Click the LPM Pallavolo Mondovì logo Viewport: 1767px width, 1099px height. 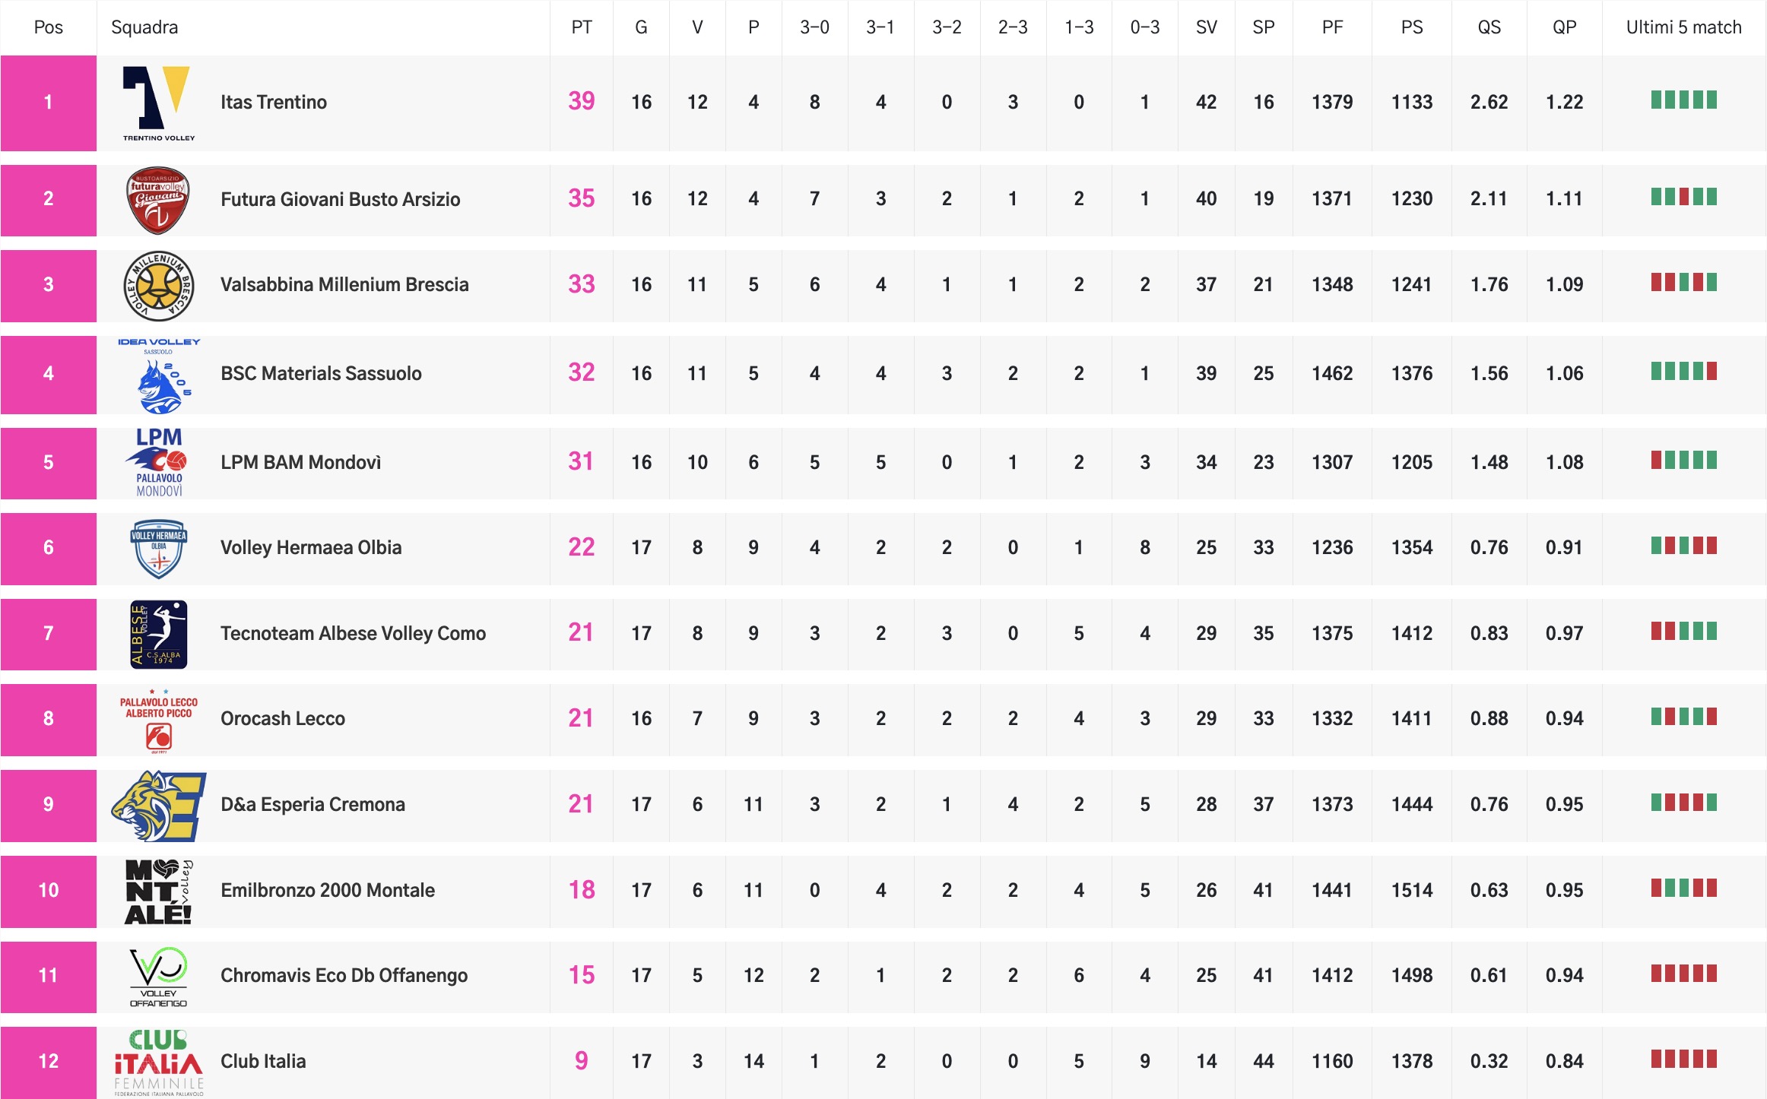158,462
